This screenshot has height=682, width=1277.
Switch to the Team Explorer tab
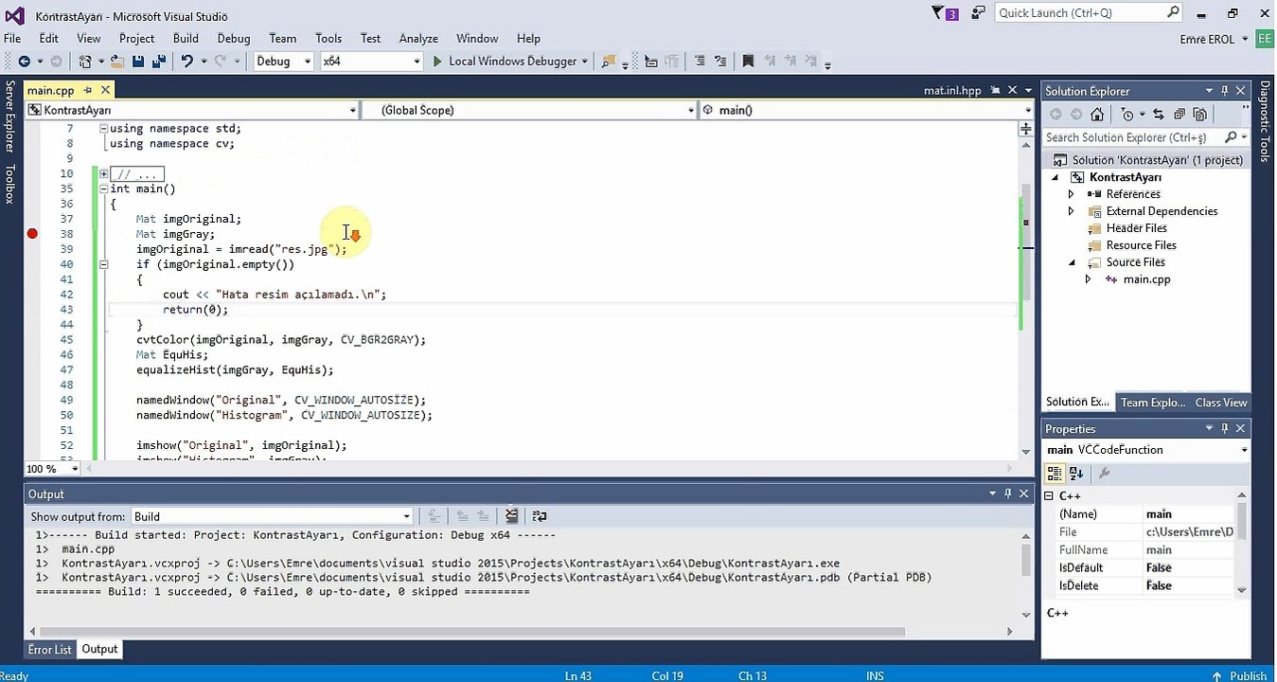click(x=1153, y=403)
